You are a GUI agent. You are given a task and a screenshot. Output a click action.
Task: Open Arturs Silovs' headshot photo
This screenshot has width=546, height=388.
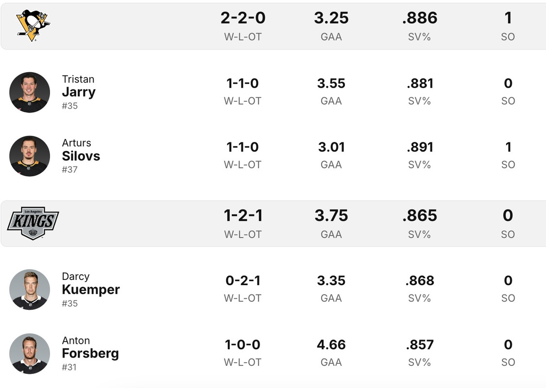pyautogui.click(x=30, y=156)
